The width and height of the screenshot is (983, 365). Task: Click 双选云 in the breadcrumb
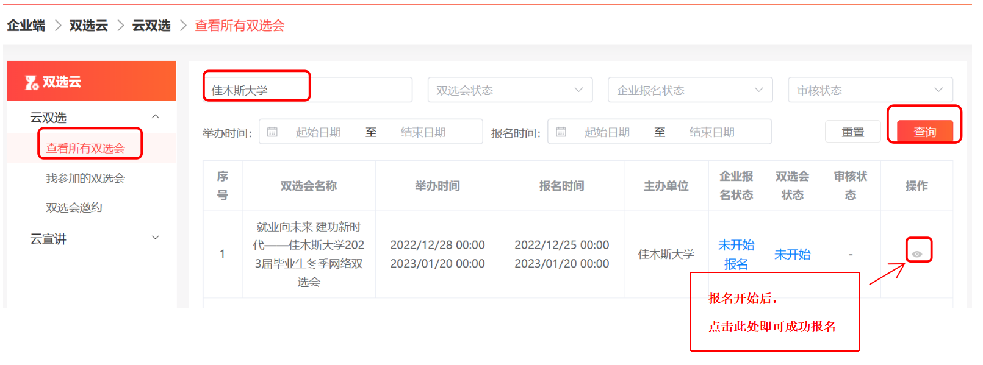click(x=88, y=26)
